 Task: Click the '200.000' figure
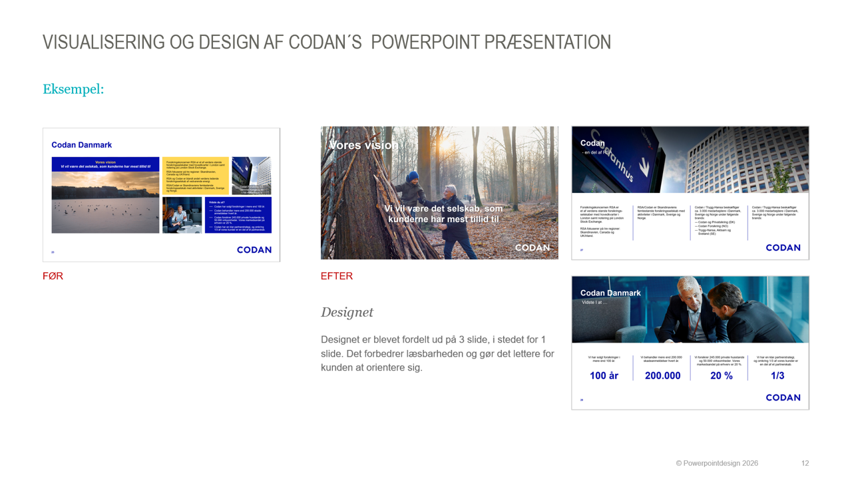click(x=662, y=376)
